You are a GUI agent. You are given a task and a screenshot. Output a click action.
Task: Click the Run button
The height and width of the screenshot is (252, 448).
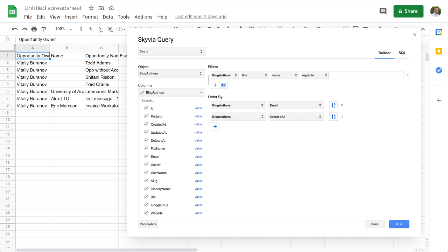point(399,224)
